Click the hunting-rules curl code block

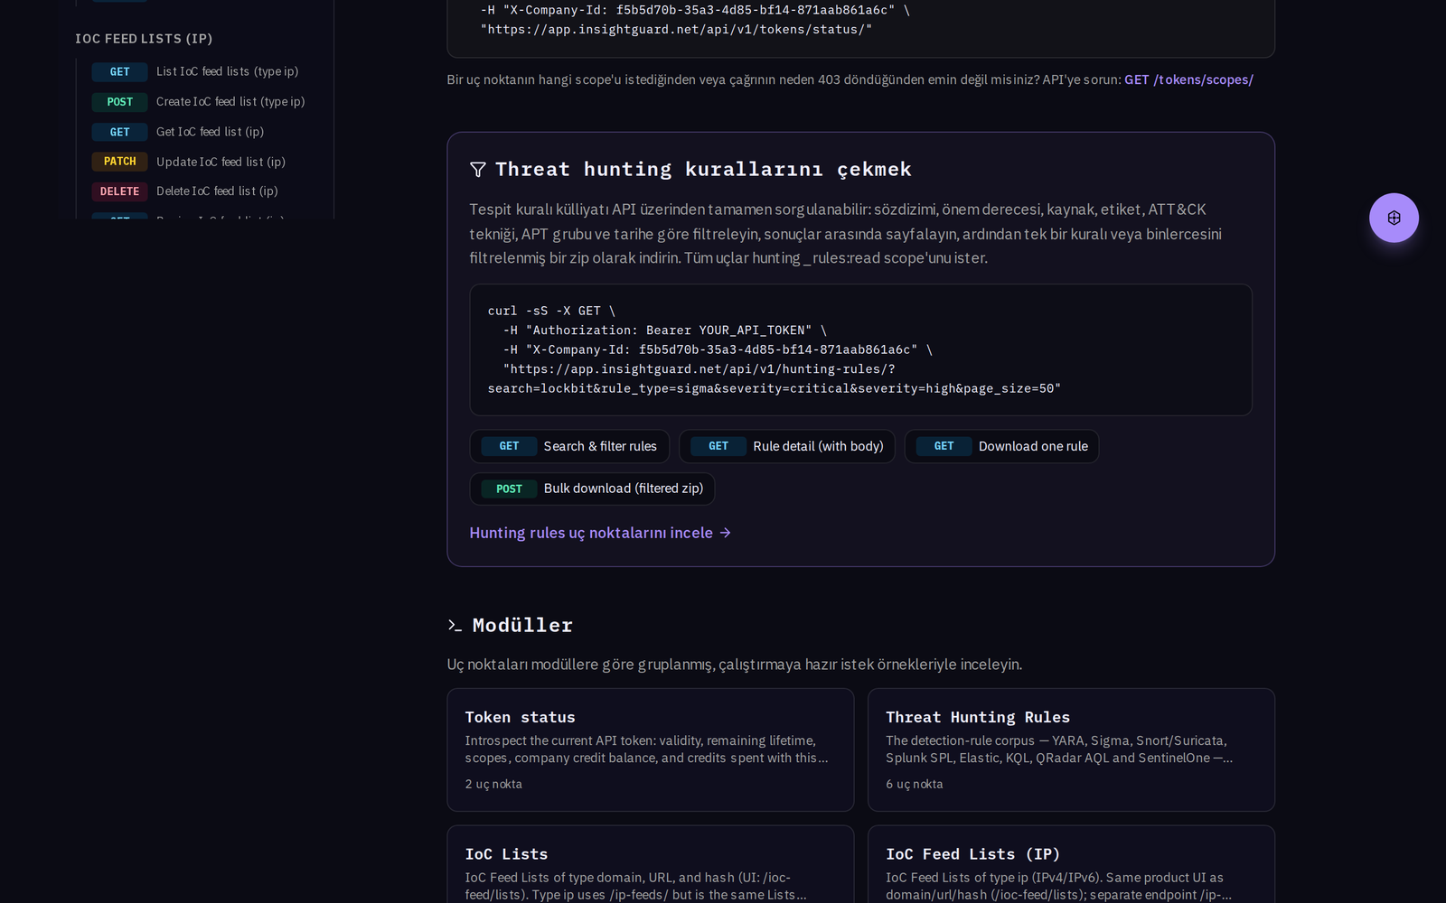point(860,349)
